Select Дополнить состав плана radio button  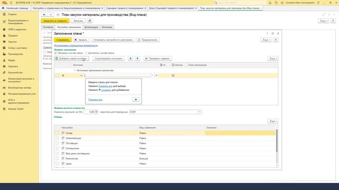click(86, 53)
